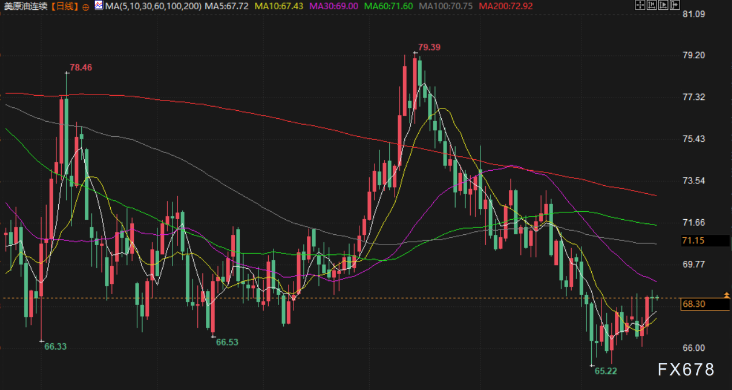This screenshot has height=390, width=732.
Task: Select the magenta MA30:69.00 legend label
Action: point(334,6)
